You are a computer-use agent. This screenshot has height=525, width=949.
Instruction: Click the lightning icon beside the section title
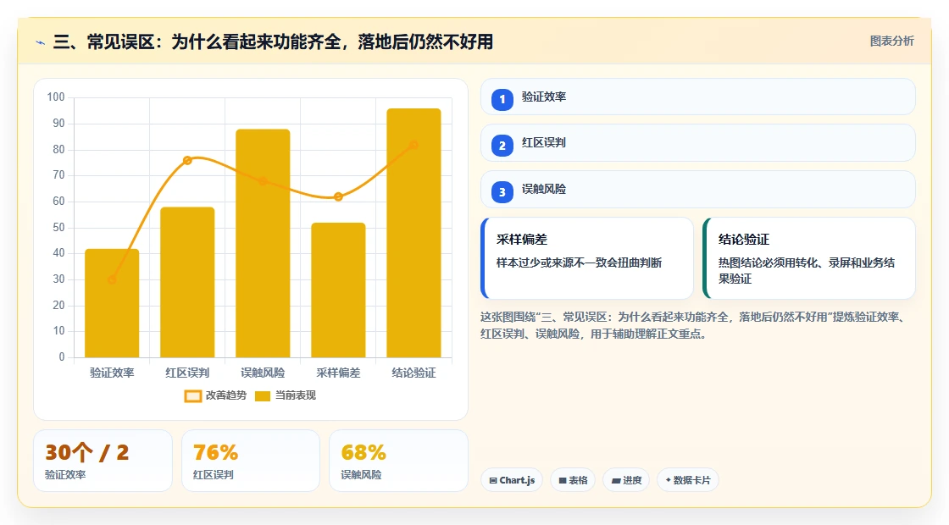41,43
